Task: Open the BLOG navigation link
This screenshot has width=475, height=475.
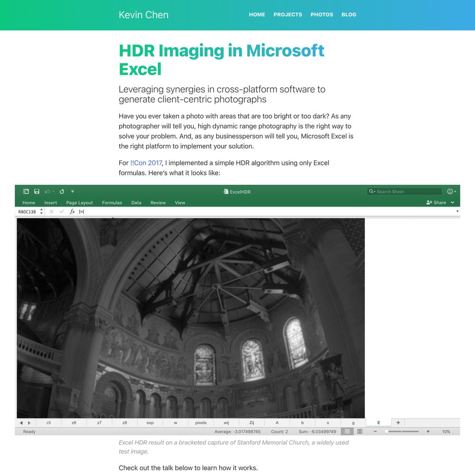Action: coord(349,15)
